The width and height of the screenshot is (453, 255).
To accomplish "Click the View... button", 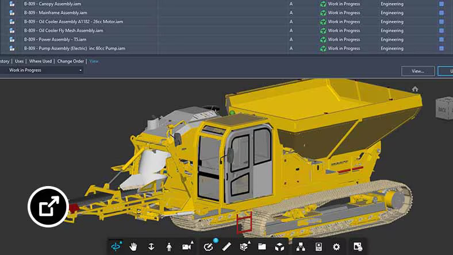I will 418,71.
